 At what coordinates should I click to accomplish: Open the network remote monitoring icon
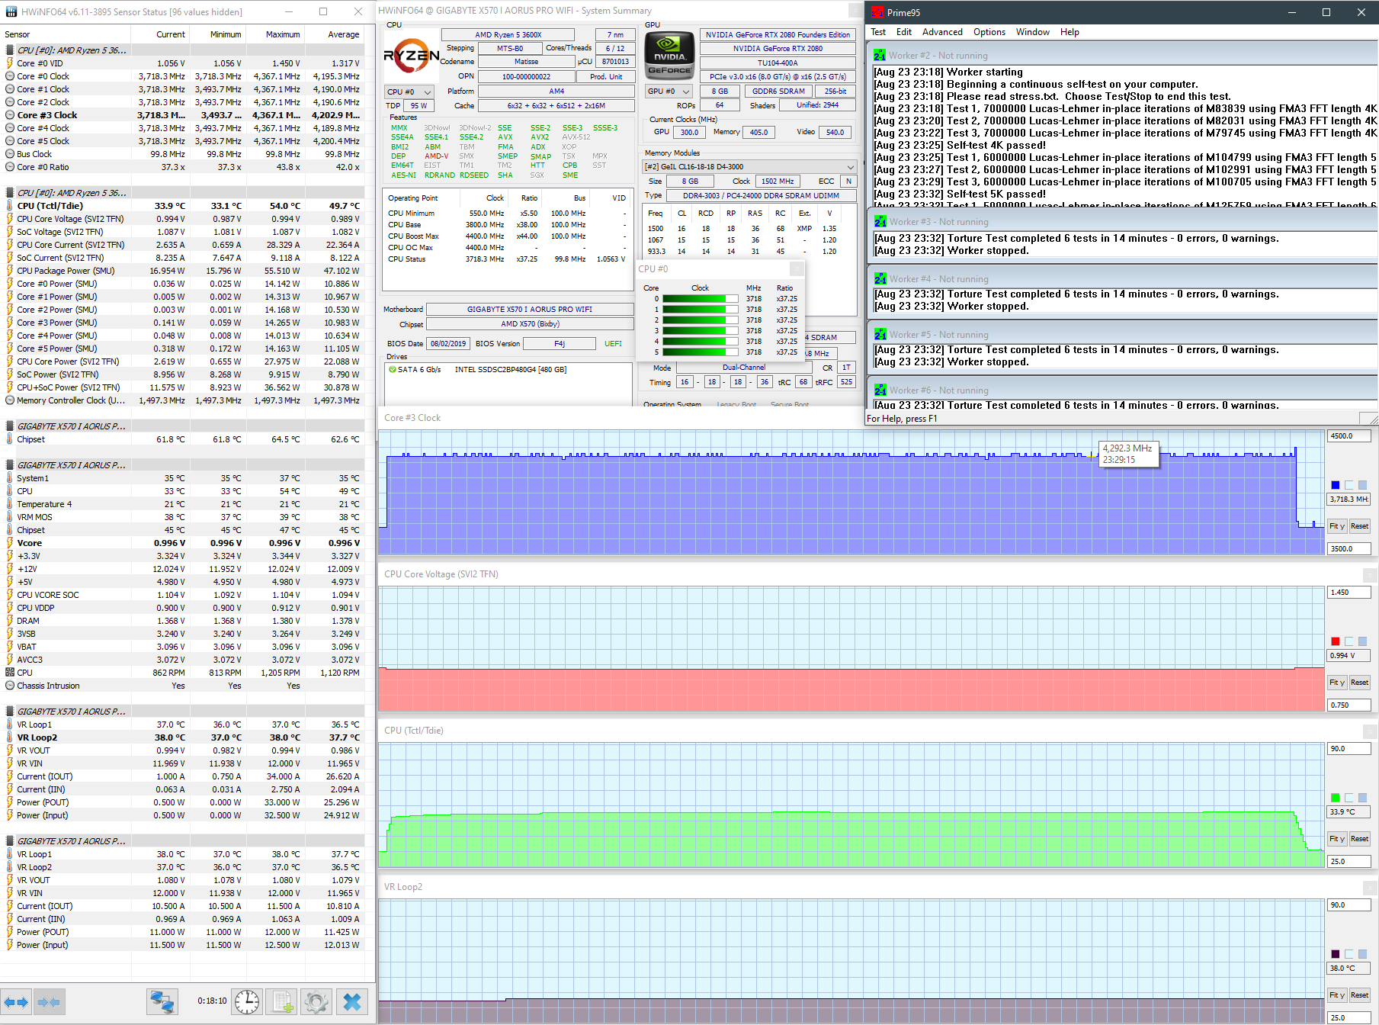point(162,1001)
